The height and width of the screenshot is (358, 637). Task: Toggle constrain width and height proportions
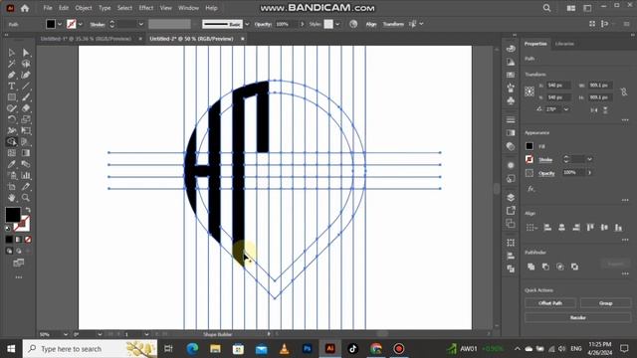pos(624,91)
